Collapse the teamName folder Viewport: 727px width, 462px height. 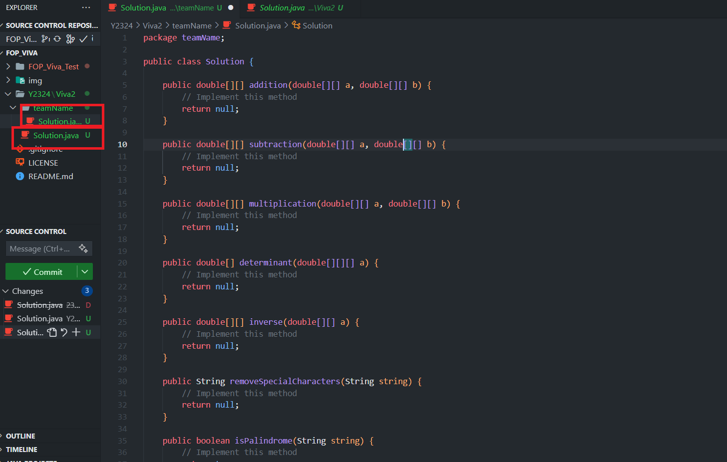pyautogui.click(x=13, y=108)
